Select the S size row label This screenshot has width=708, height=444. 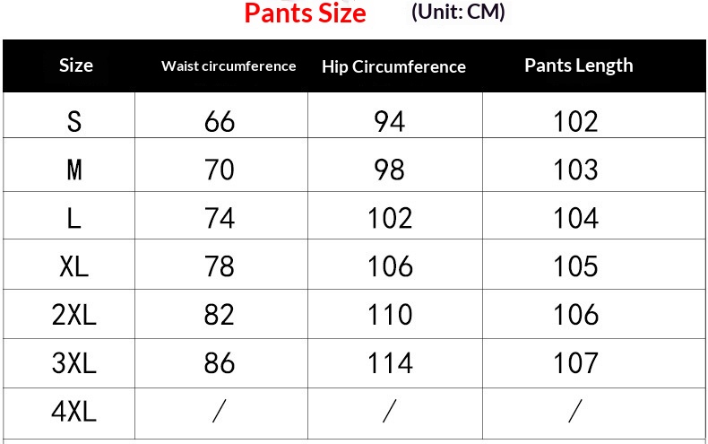[x=74, y=121]
